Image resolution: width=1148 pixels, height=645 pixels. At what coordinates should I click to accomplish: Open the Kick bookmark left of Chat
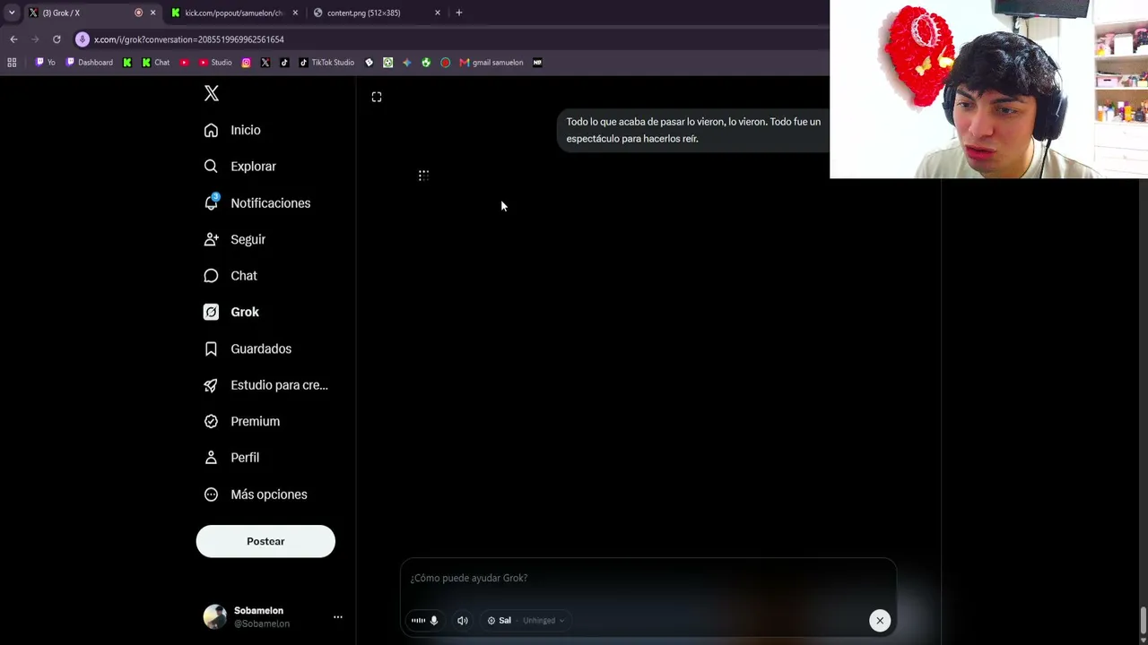pyautogui.click(x=127, y=63)
